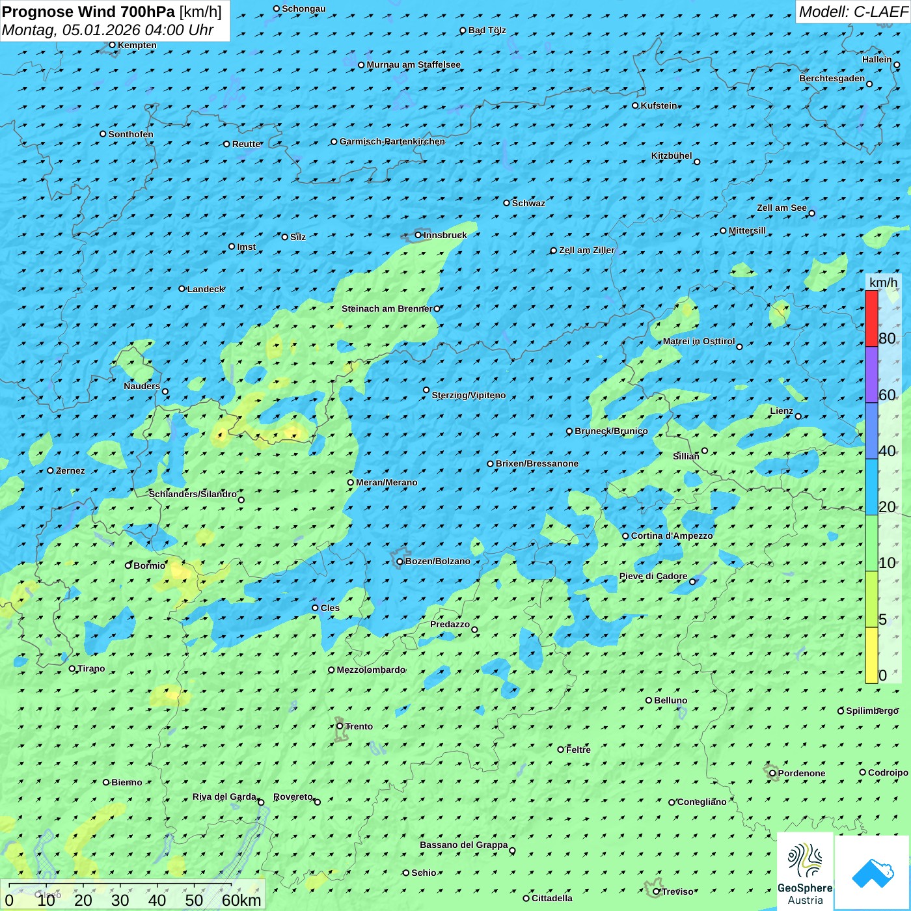Viewport: 911px width, 911px height.
Task: Click the Tirano location marker
Action: [72, 668]
